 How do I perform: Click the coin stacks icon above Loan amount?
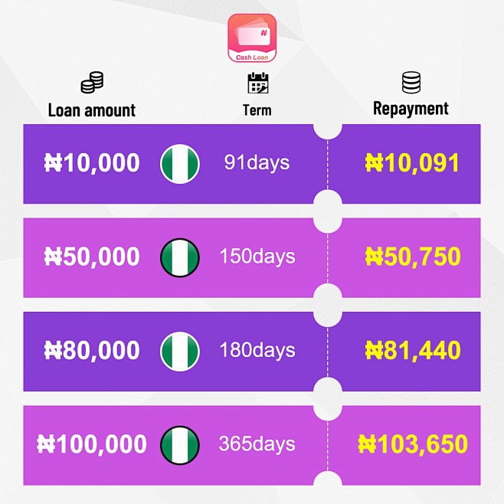pos(92,83)
